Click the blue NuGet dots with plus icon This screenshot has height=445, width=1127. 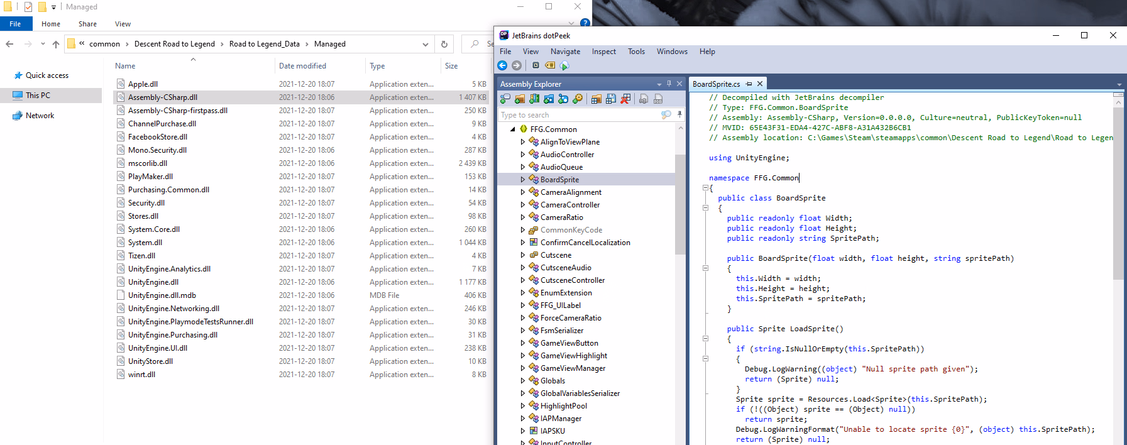pyautogui.click(x=563, y=99)
